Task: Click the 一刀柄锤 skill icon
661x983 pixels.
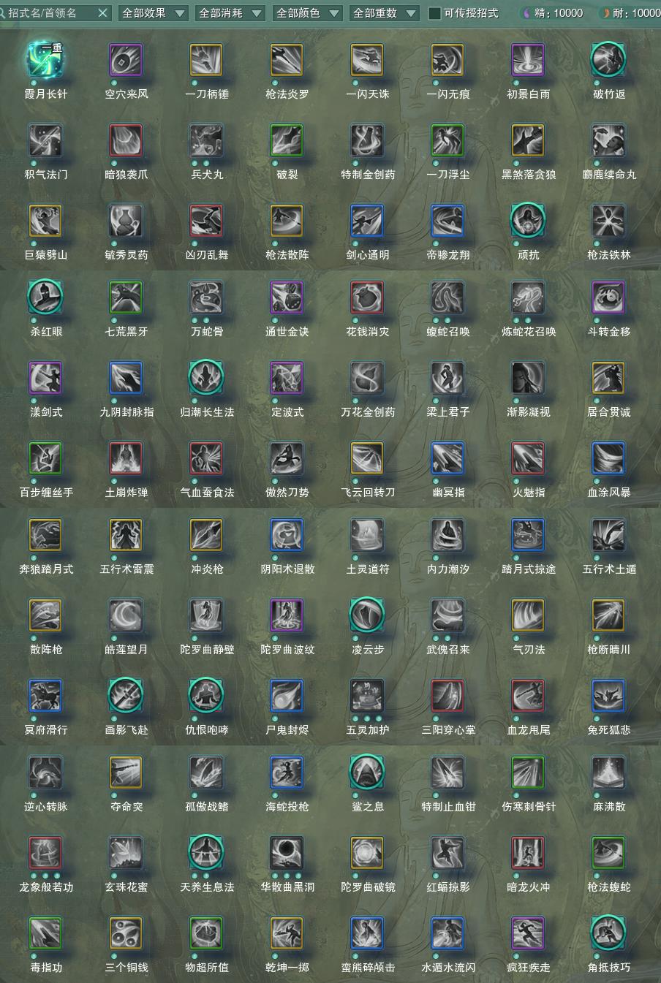Action: click(206, 60)
